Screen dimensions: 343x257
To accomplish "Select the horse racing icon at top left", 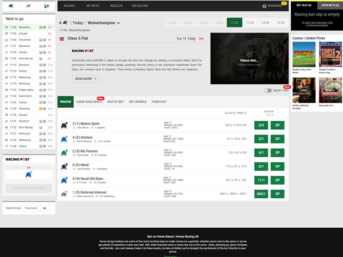I will 11,6.
